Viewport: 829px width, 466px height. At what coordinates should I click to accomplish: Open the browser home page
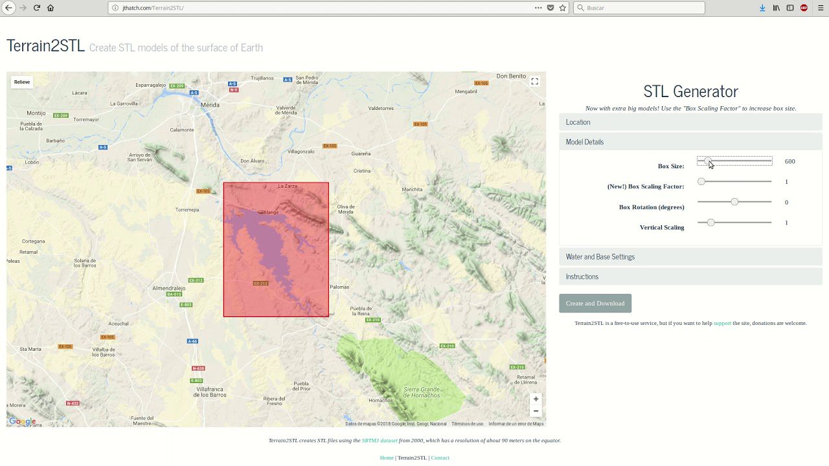(51, 8)
